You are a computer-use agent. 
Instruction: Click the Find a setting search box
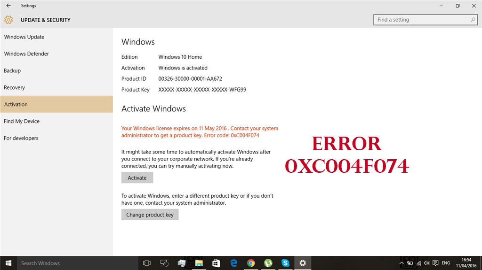click(421, 20)
